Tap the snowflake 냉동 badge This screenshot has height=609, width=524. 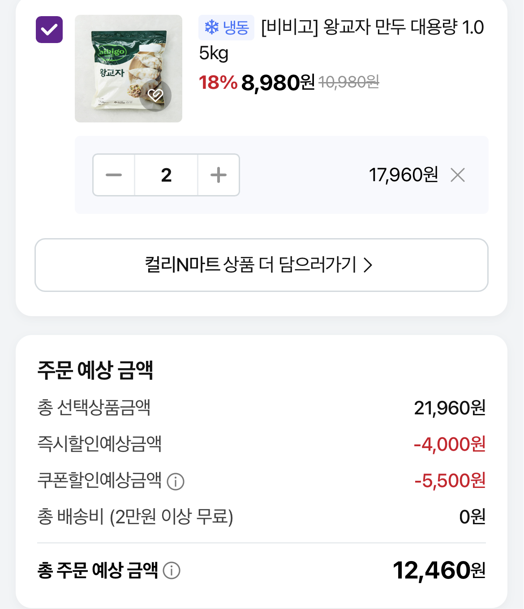coord(227,28)
